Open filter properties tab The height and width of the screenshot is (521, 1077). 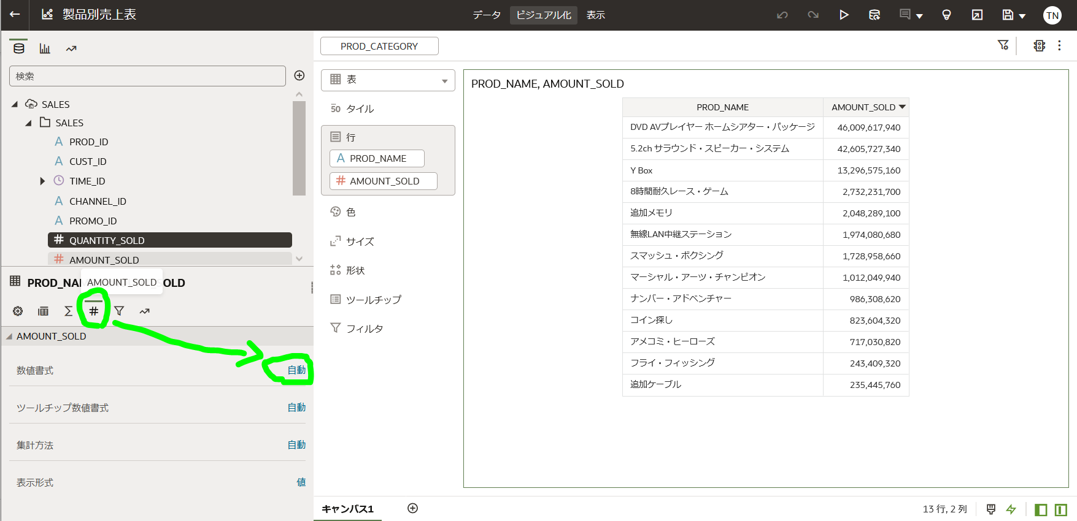pos(119,311)
